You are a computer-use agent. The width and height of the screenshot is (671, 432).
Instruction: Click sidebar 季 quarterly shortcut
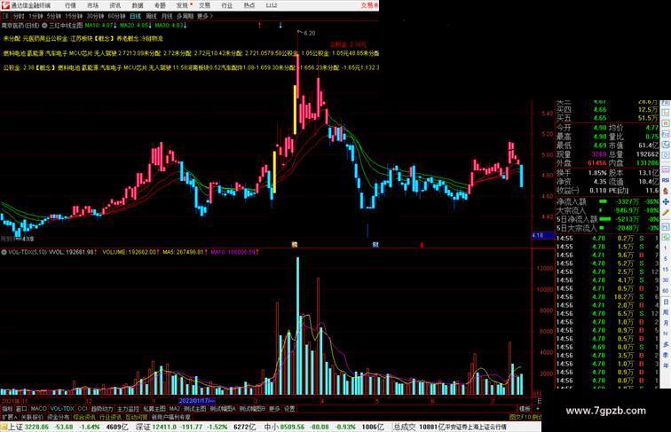[666, 356]
